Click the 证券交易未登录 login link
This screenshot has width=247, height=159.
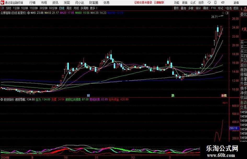143,3
